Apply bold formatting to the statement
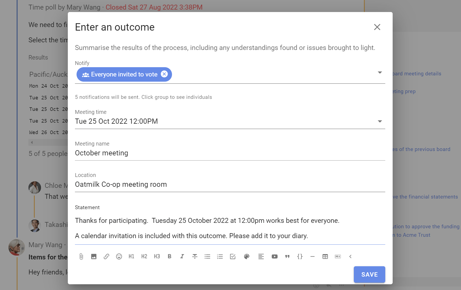The width and height of the screenshot is (461, 290). (x=170, y=256)
